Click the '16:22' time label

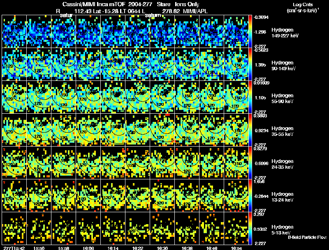click(x=138, y=248)
